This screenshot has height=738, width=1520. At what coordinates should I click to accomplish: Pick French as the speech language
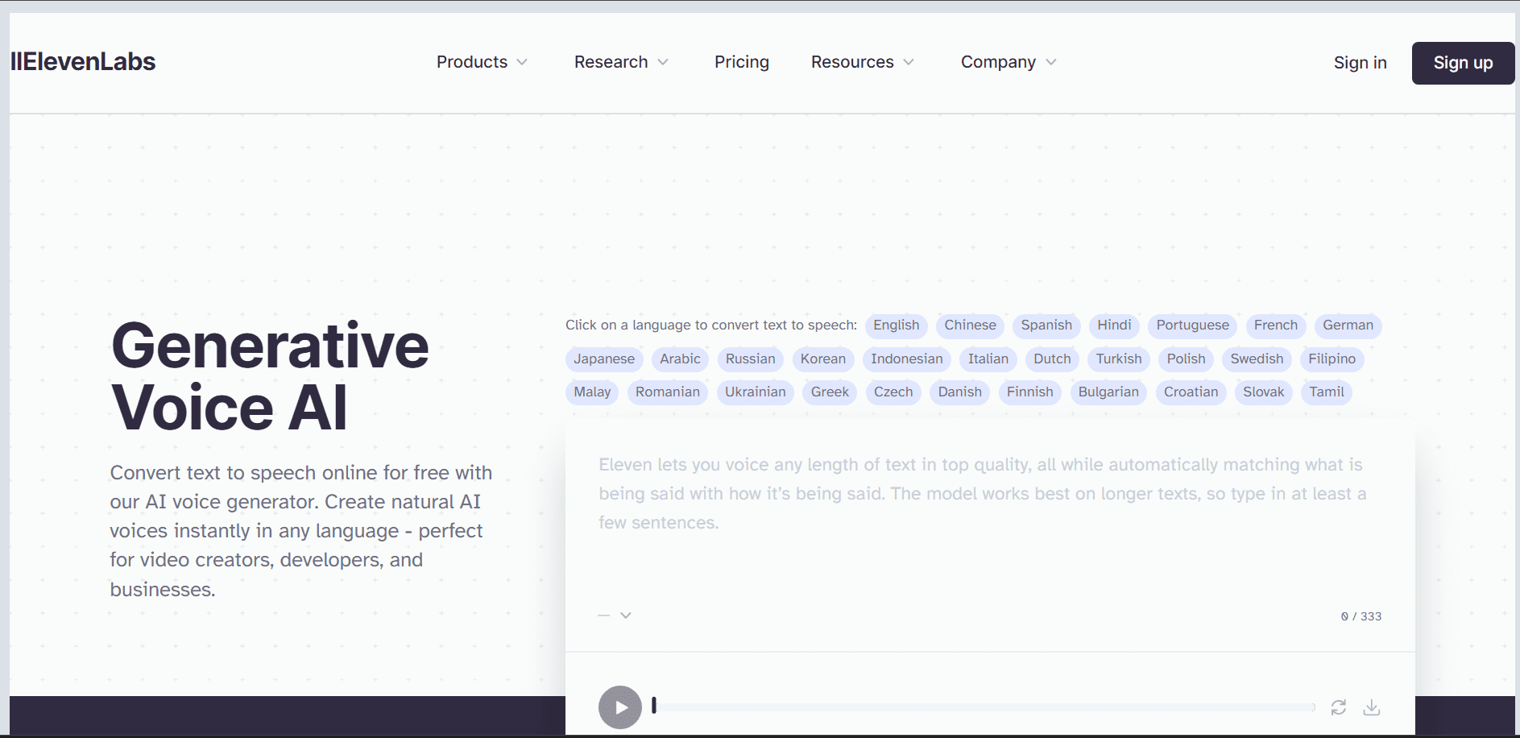[x=1275, y=325]
